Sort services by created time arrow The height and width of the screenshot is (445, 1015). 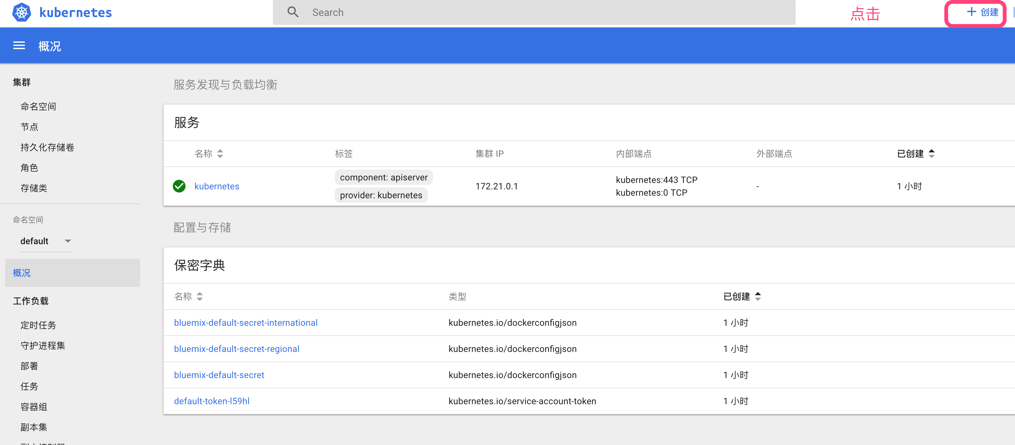pos(931,154)
